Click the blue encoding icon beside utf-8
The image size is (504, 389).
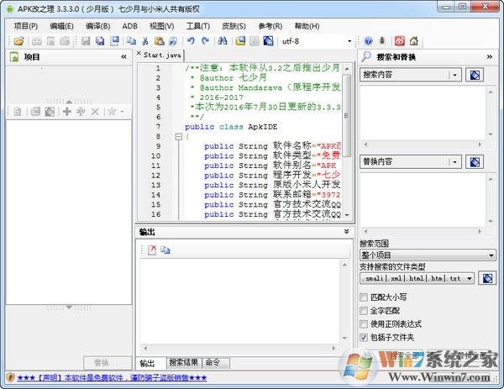(268, 41)
